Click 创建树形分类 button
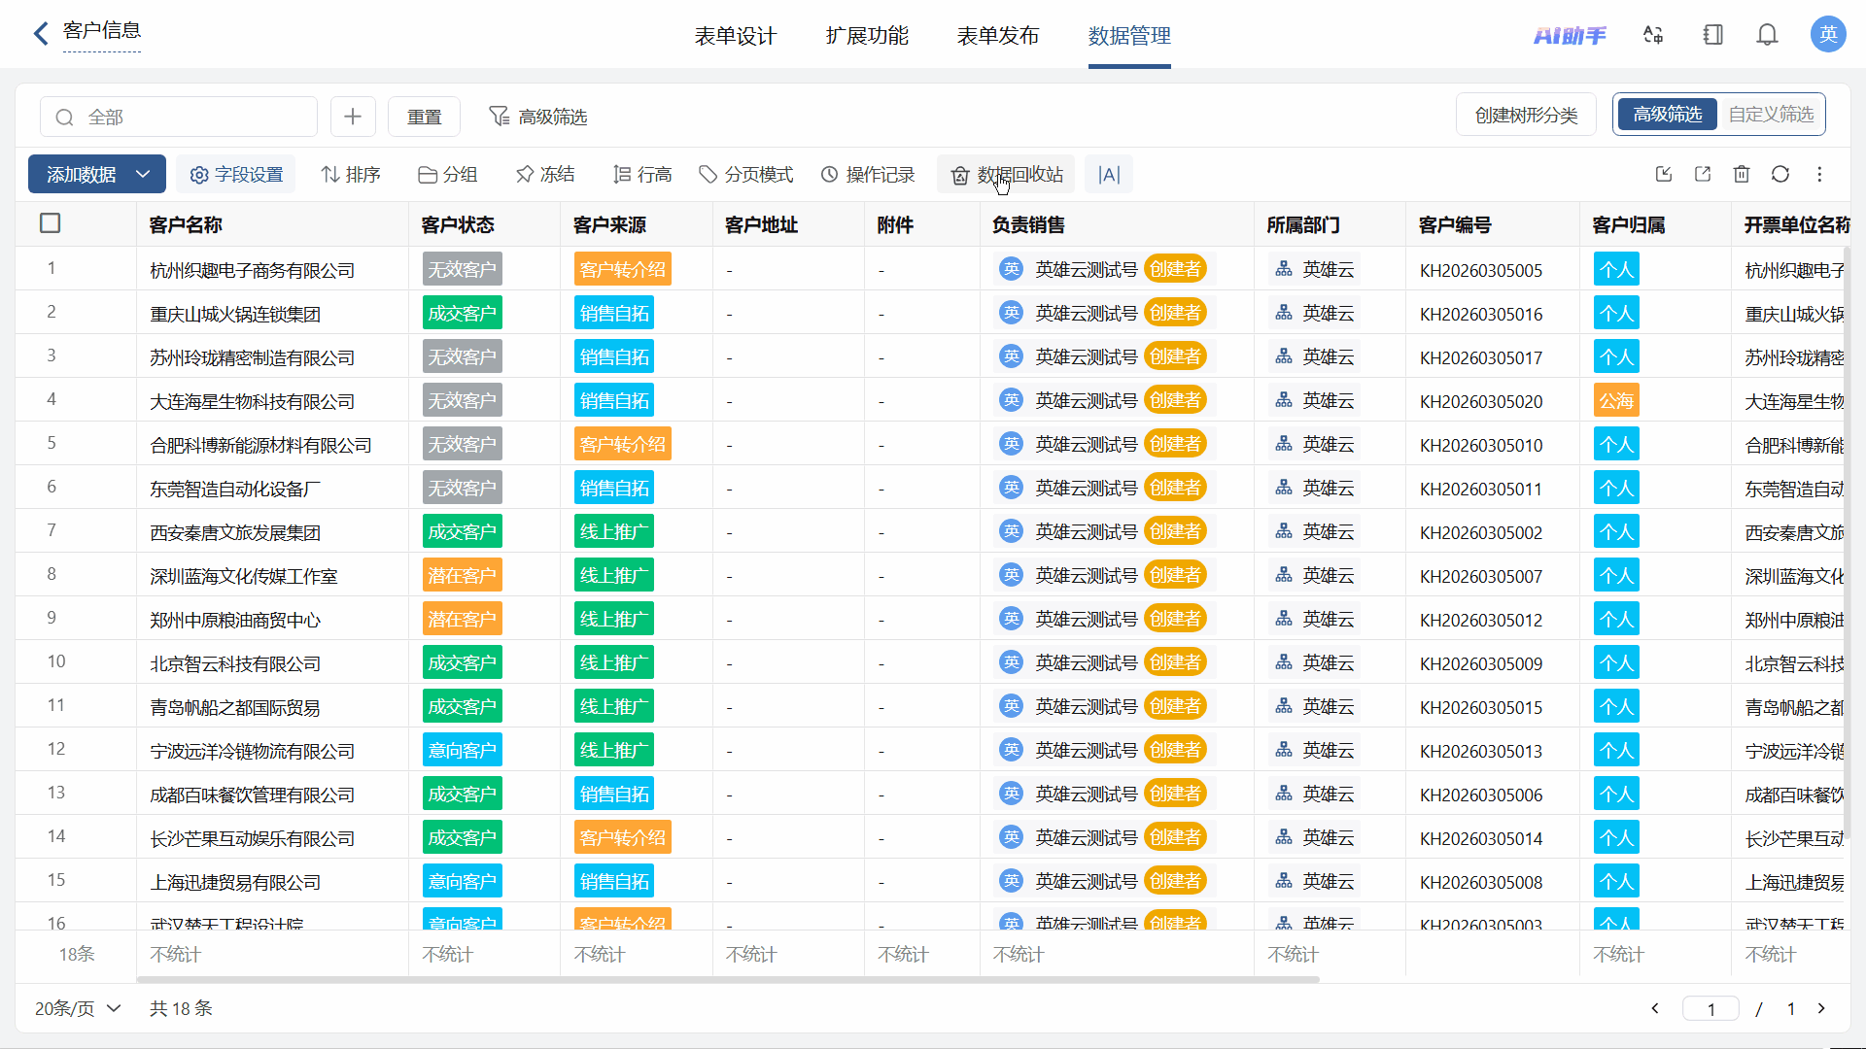The width and height of the screenshot is (1866, 1049). click(1526, 115)
